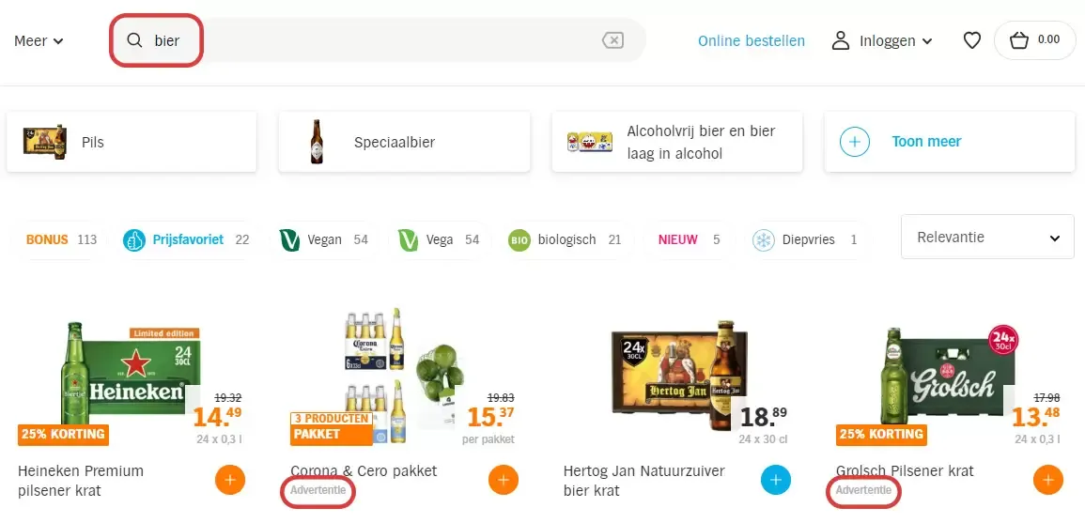The width and height of the screenshot is (1085, 523).
Task: Click the Advertentie label under Grolsch krat
Action: tap(863, 490)
